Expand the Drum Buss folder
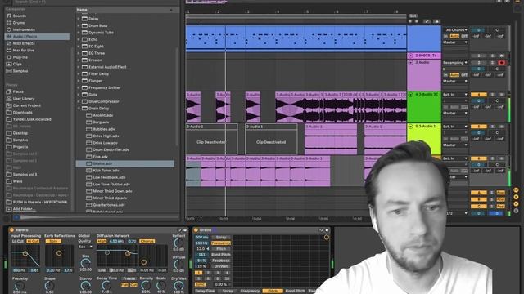Viewport: 524px width, 294px height. pyautogui.click(x=79, y=25)
